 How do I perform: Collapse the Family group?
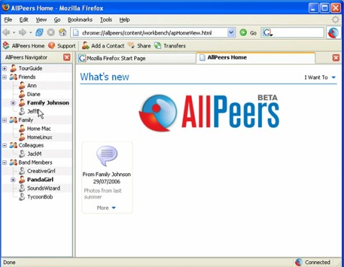coord(4,120)
